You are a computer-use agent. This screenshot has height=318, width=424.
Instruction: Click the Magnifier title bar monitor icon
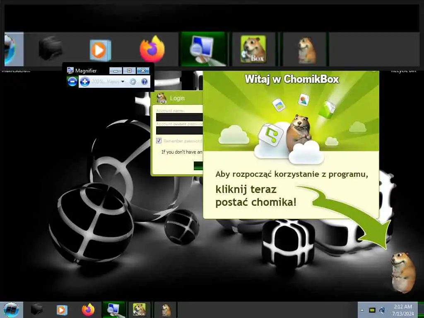(70, 70)
